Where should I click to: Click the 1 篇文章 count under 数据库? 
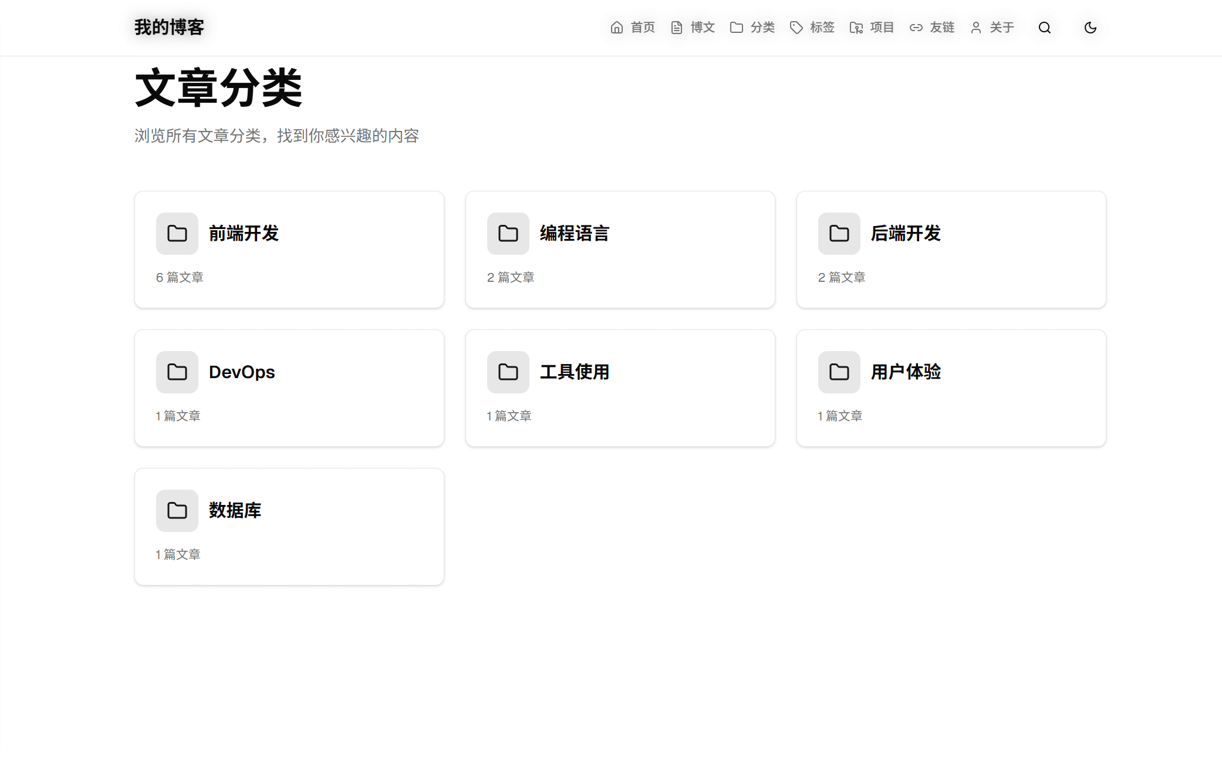click(x=178, y=554)
